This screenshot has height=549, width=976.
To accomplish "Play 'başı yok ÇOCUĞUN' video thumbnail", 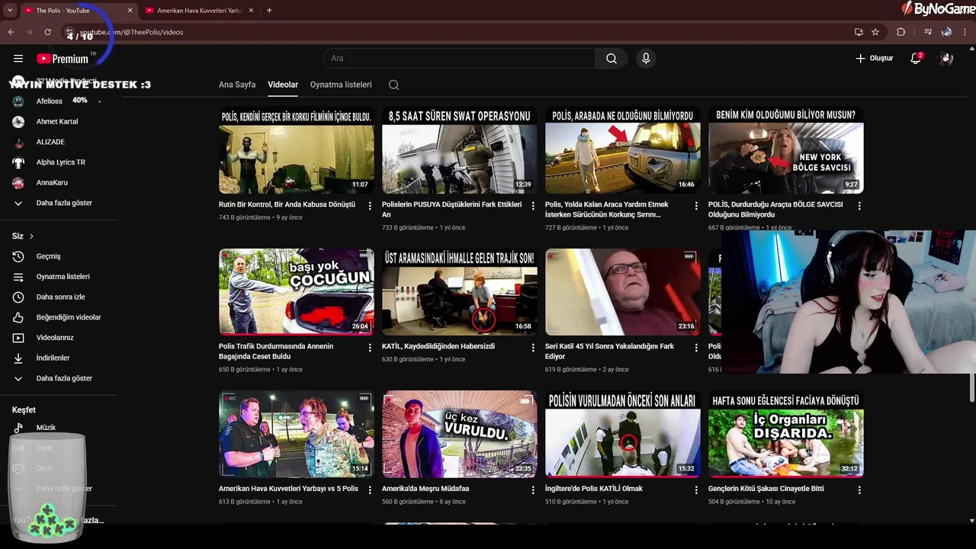I will coord(296,292).
